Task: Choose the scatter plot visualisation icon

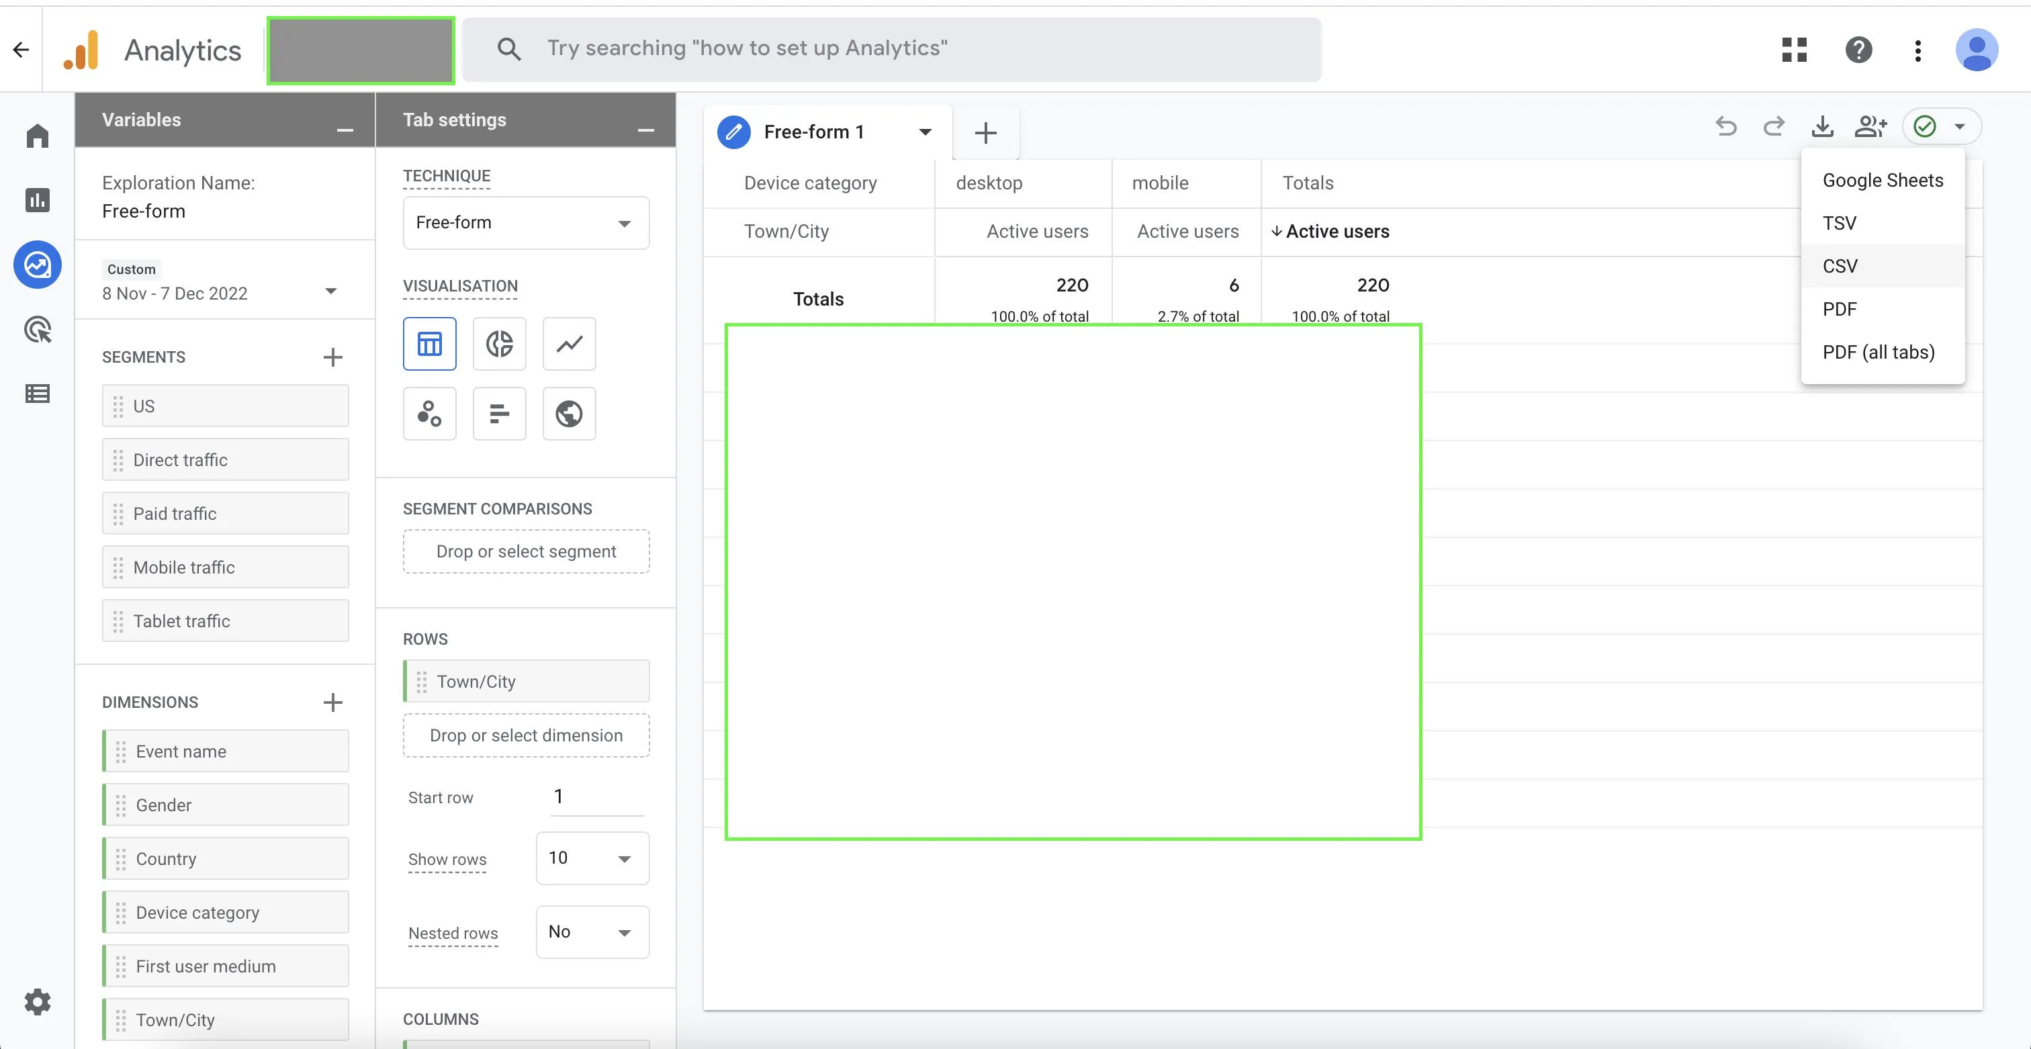Action: [x=430, y=413]
